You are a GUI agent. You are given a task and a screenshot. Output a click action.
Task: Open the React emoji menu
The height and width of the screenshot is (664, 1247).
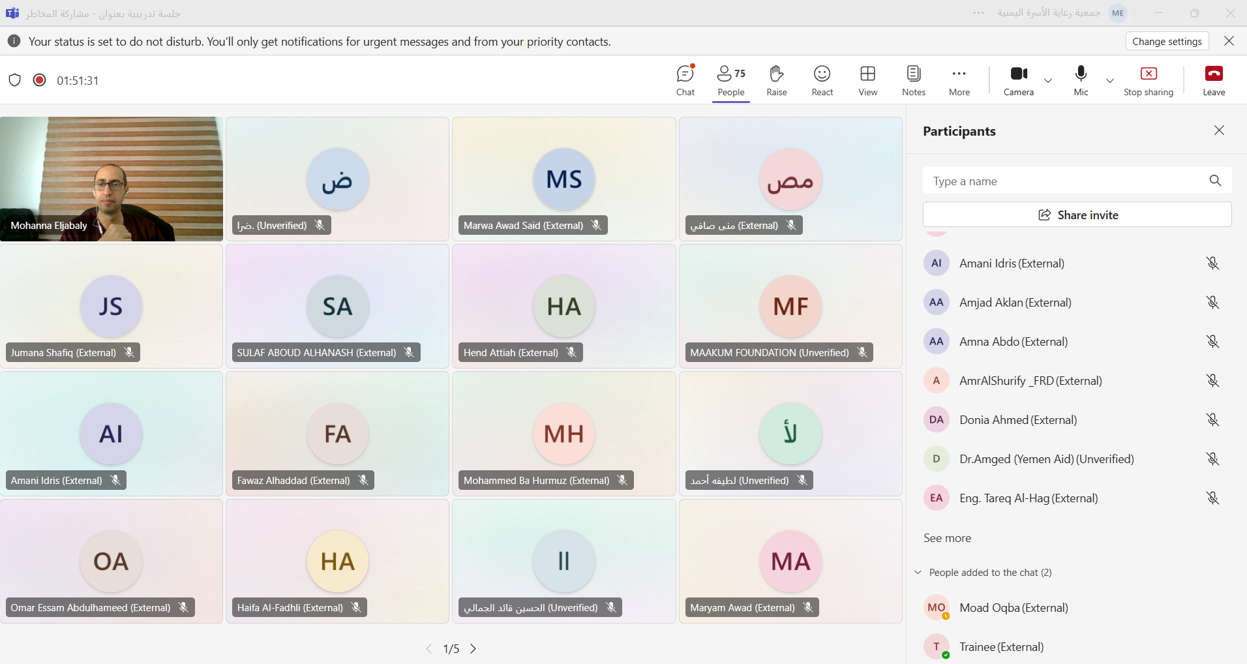(x=822, y=80)
